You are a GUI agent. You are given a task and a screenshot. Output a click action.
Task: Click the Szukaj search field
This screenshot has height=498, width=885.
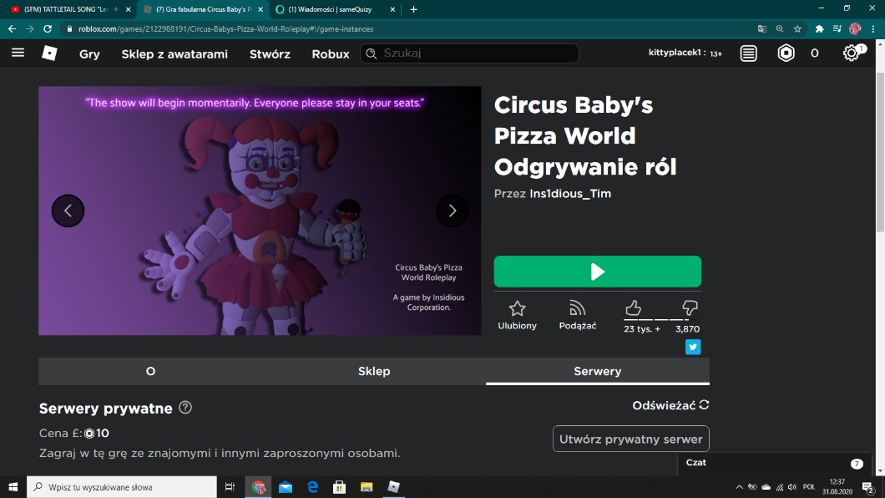[476, 53]
